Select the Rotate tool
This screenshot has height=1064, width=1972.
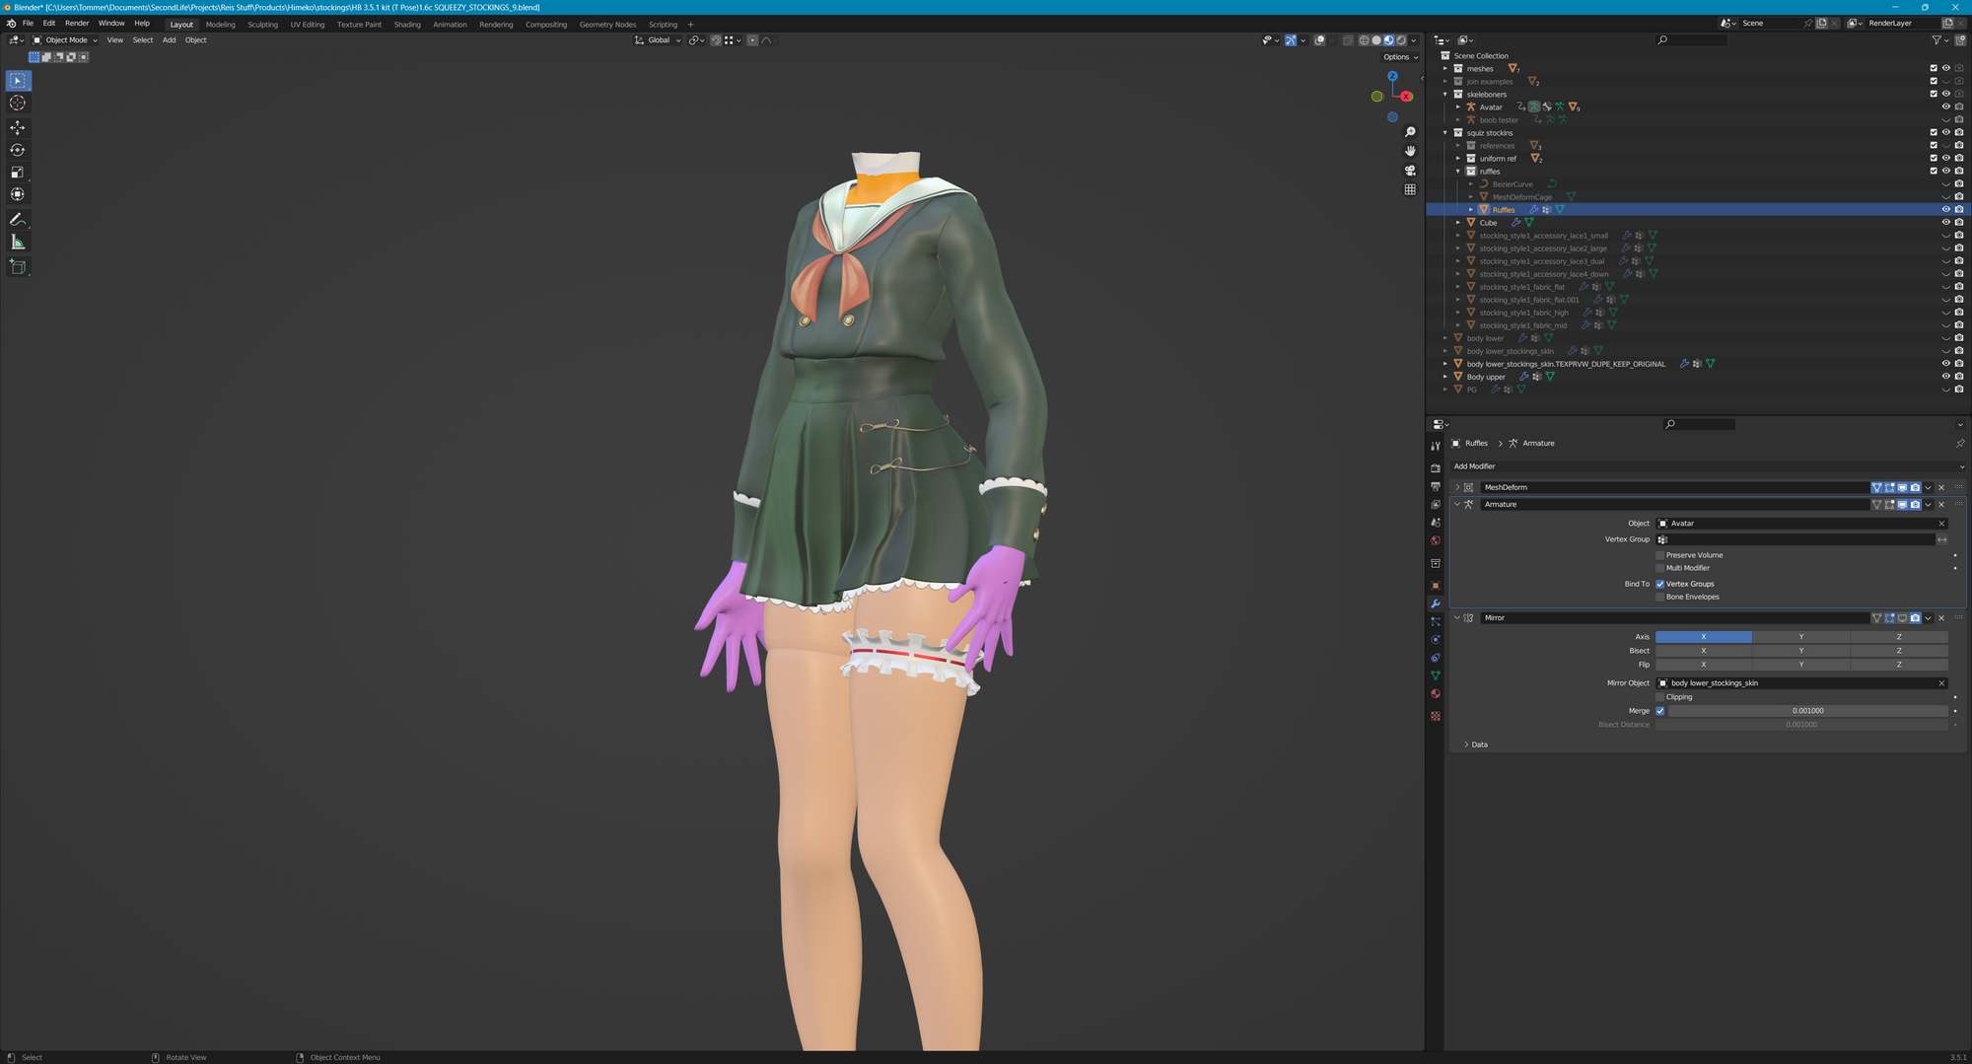click(x=18, y=150)
